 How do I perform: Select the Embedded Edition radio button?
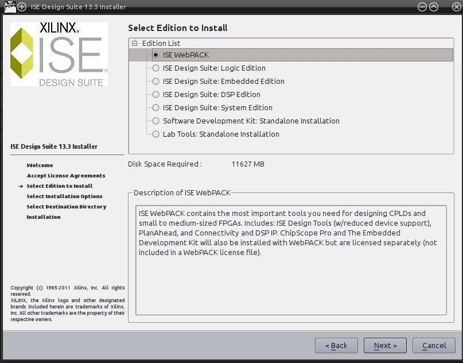click(x=155, y=82)
